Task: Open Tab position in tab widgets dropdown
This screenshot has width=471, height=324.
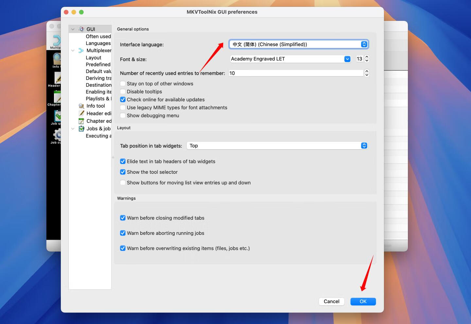Action: tap(277, 146)
